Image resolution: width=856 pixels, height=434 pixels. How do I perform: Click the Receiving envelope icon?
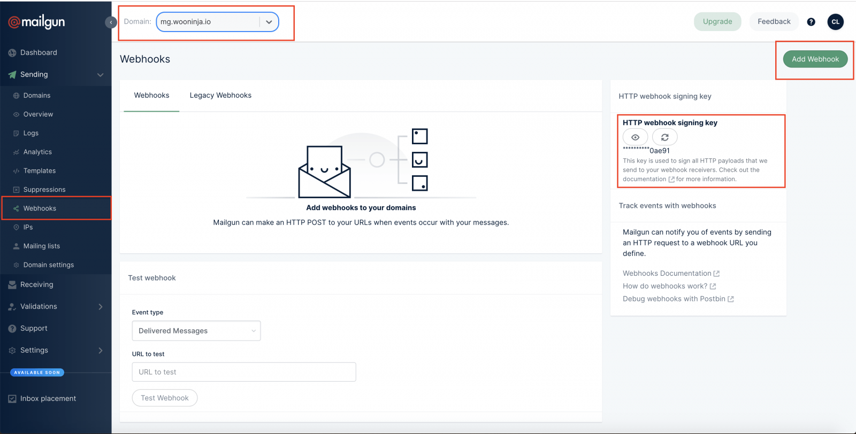pos(12,285)
